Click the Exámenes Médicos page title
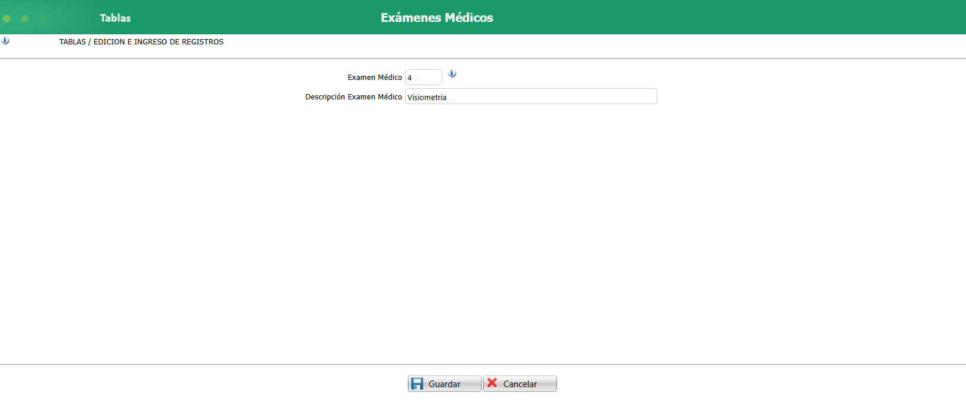966x415 pixels. (437, 18)
